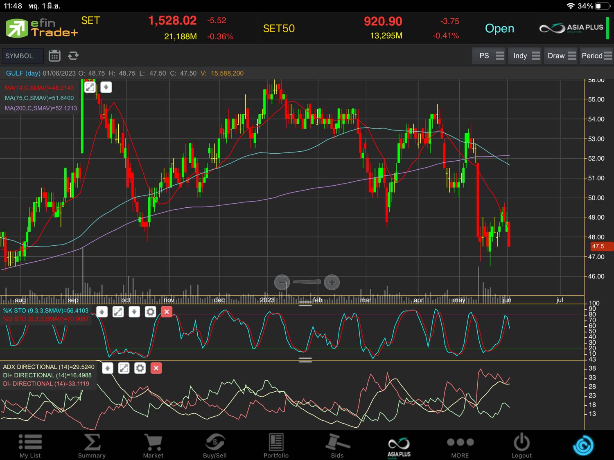Tap the SET50 index label

click(x=279, y=29)
